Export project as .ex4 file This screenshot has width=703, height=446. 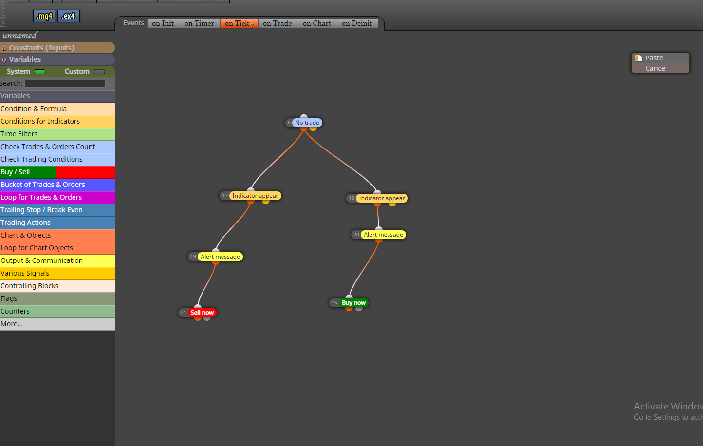pos(69,16)
